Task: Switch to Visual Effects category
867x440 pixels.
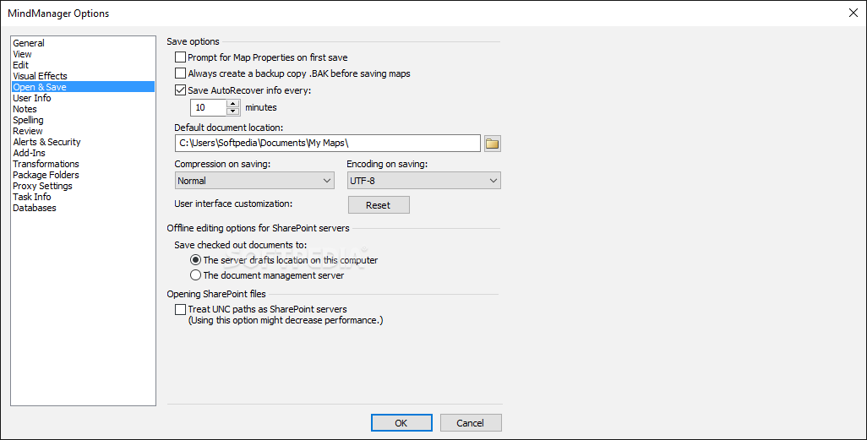Action: (x=40, y=76)
